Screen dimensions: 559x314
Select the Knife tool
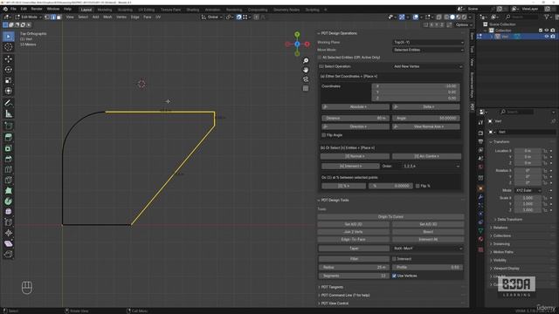pyautogui.click(x=8, y=181)
